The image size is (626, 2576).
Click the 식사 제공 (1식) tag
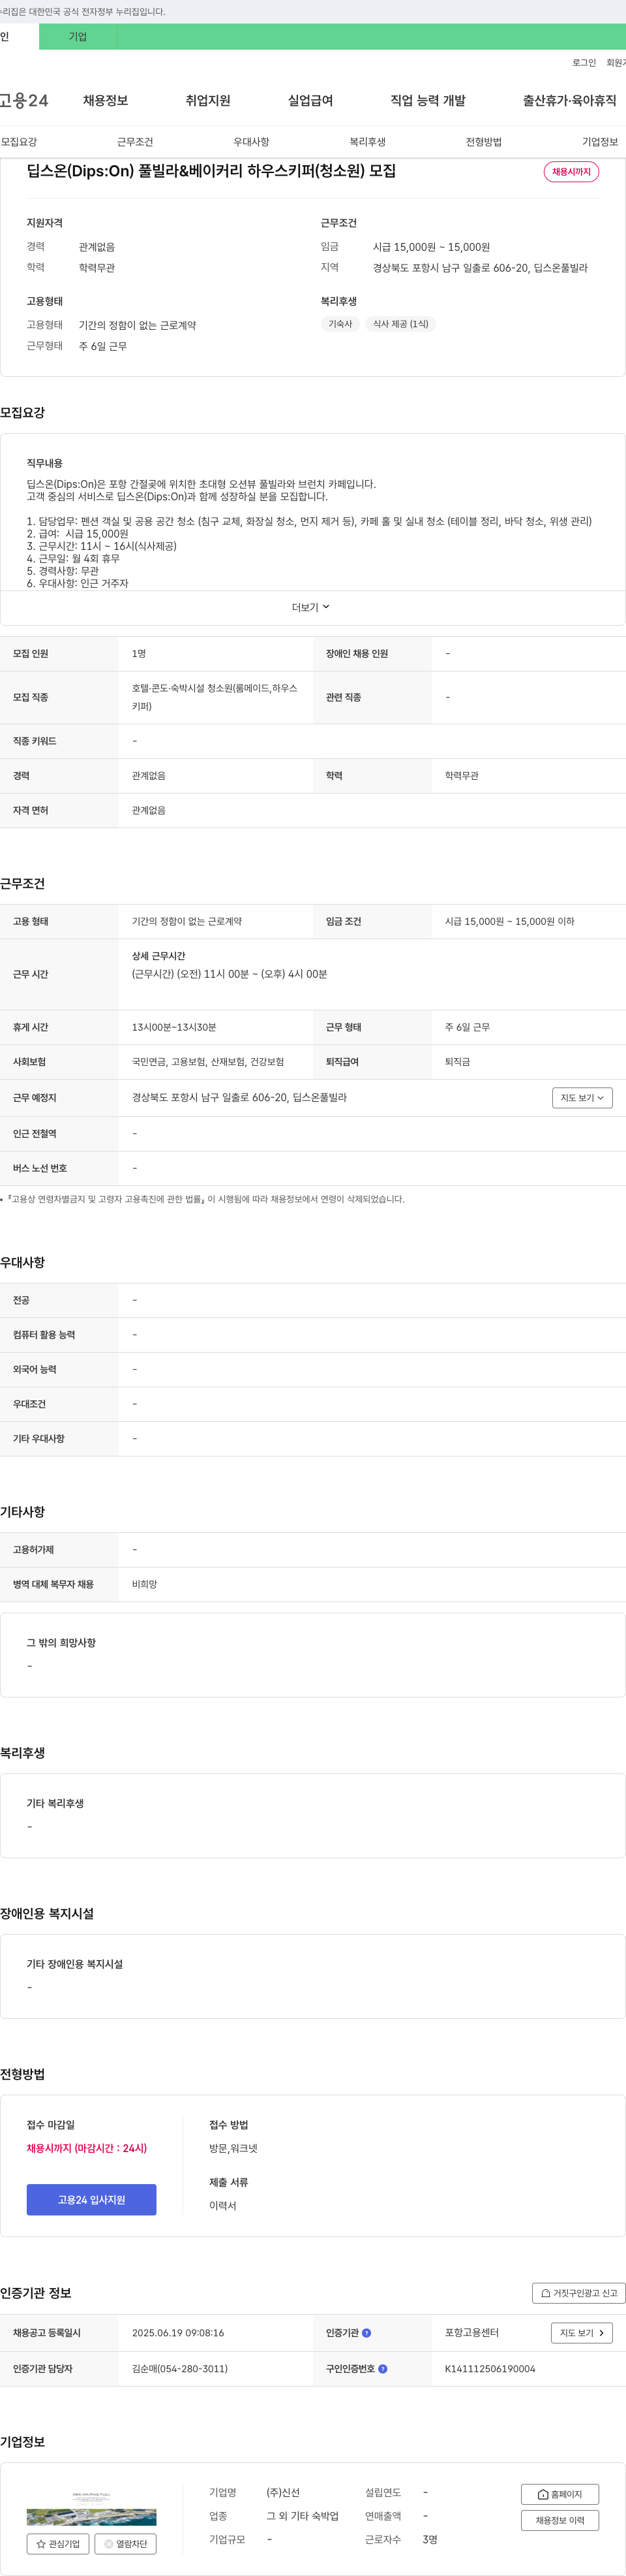coord(400,324)
